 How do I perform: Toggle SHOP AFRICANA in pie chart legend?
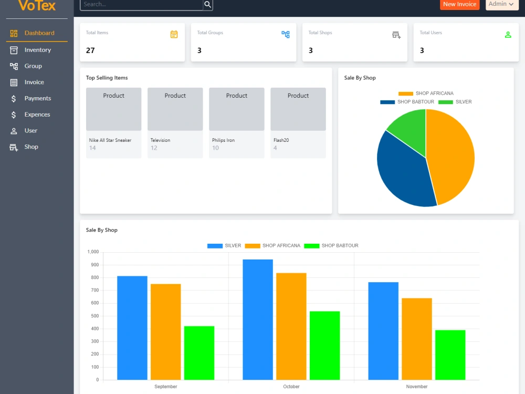pos(426,94)
